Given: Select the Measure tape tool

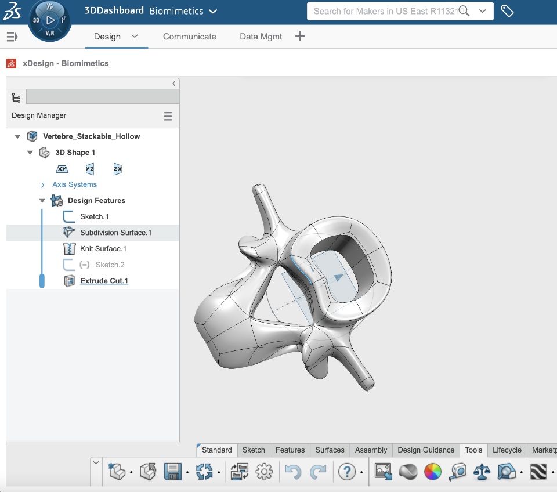Looking at the screenshot, I should pos(458,472).
